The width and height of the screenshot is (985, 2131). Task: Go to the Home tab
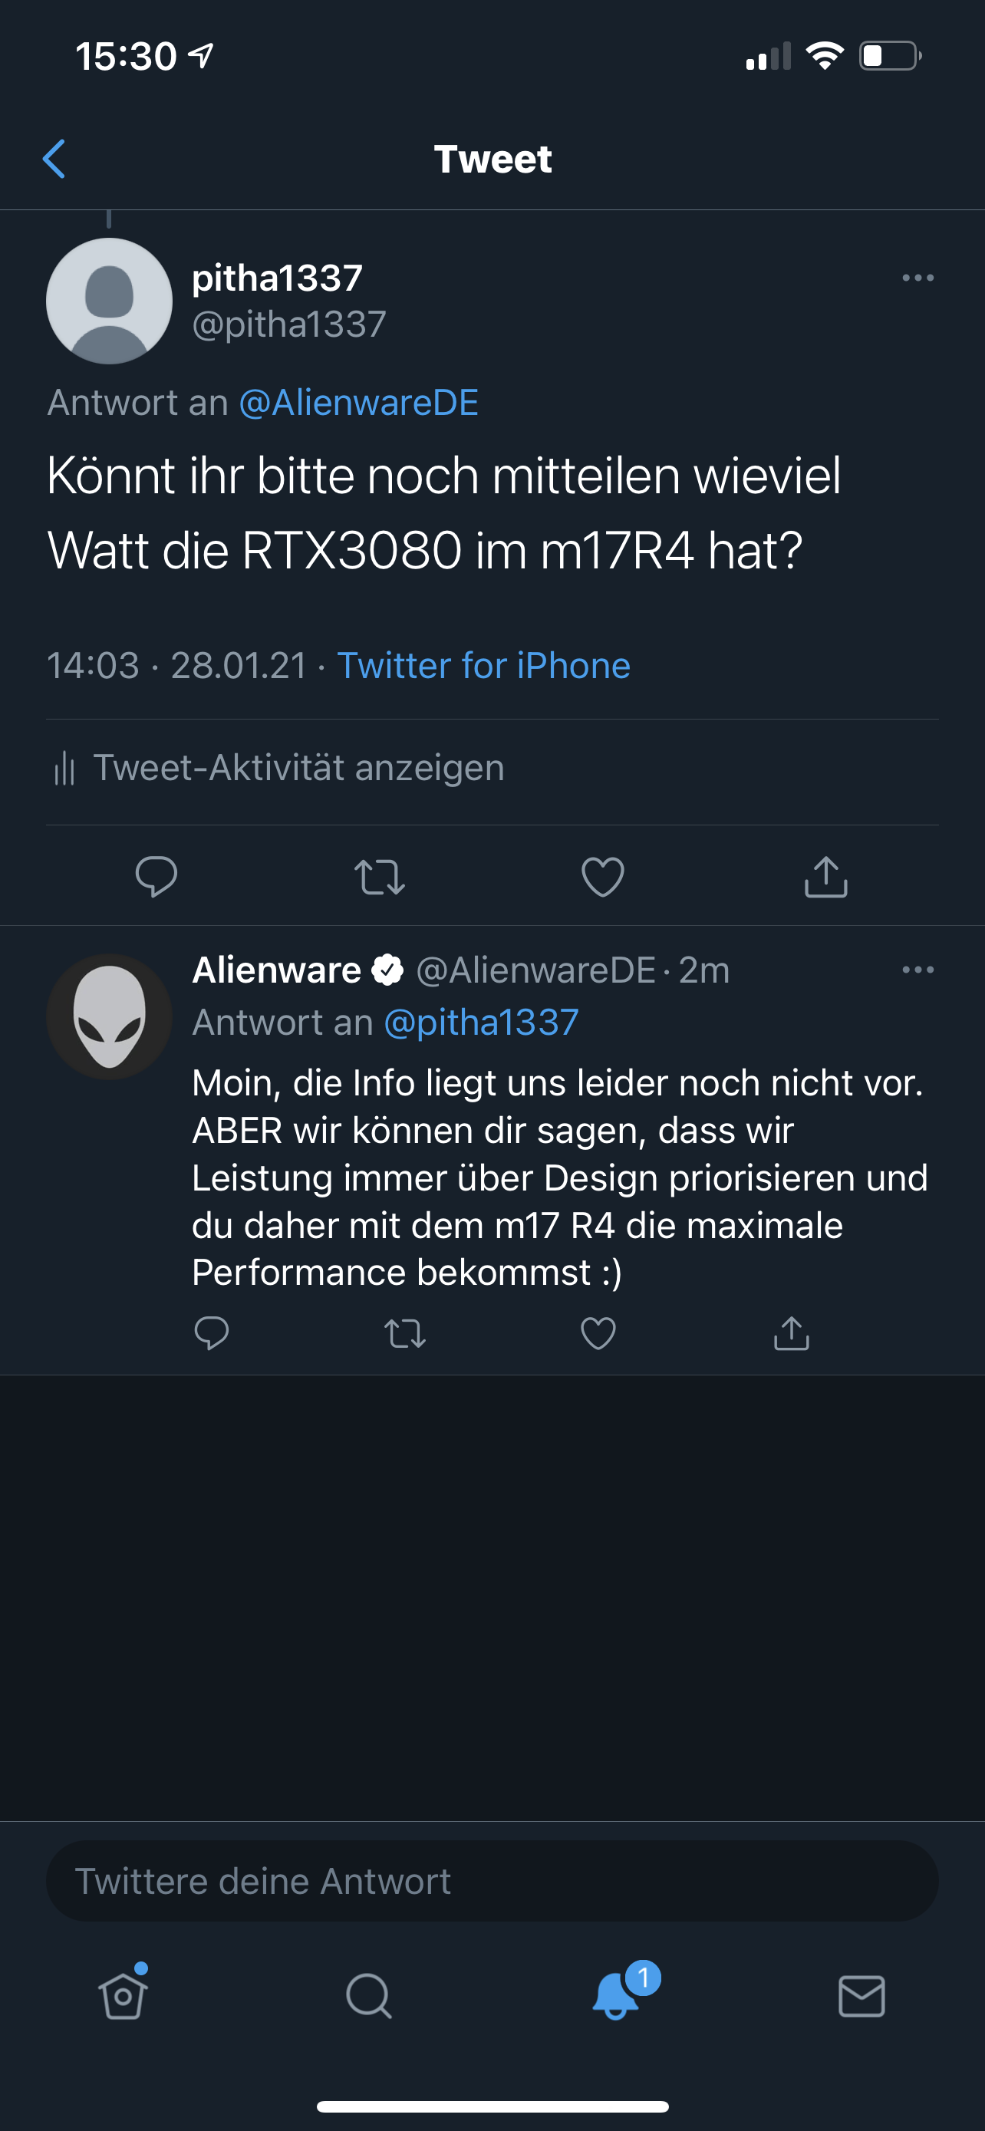124,1996
